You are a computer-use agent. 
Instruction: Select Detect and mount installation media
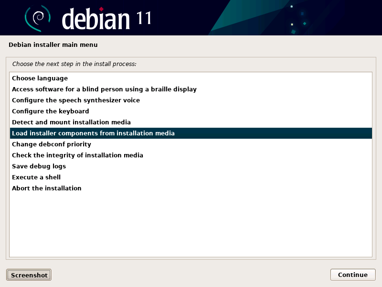pyautogui.click(x=191, y=122)
